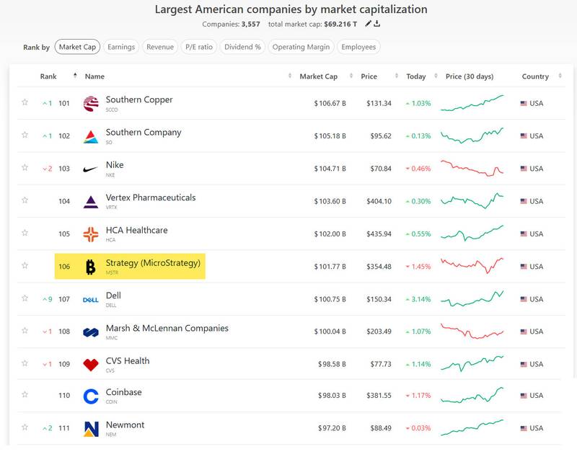
Task: Sort by the Name column header
Action: pos(94,76)
